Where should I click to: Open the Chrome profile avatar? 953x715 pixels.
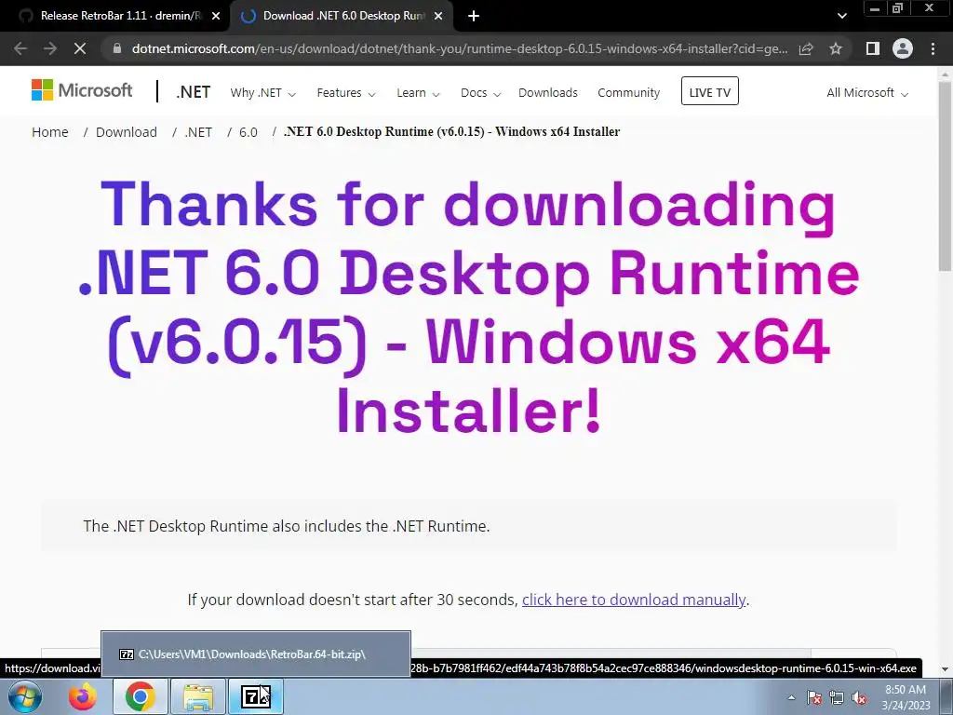[x=903, y=48]
